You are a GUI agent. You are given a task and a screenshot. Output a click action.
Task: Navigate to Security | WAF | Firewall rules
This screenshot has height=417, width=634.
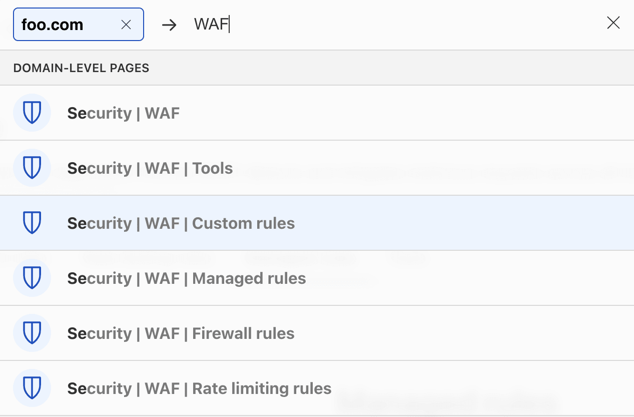181,333
